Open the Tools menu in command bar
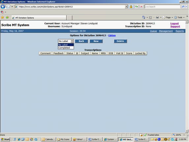 click(x=179, y=18)
